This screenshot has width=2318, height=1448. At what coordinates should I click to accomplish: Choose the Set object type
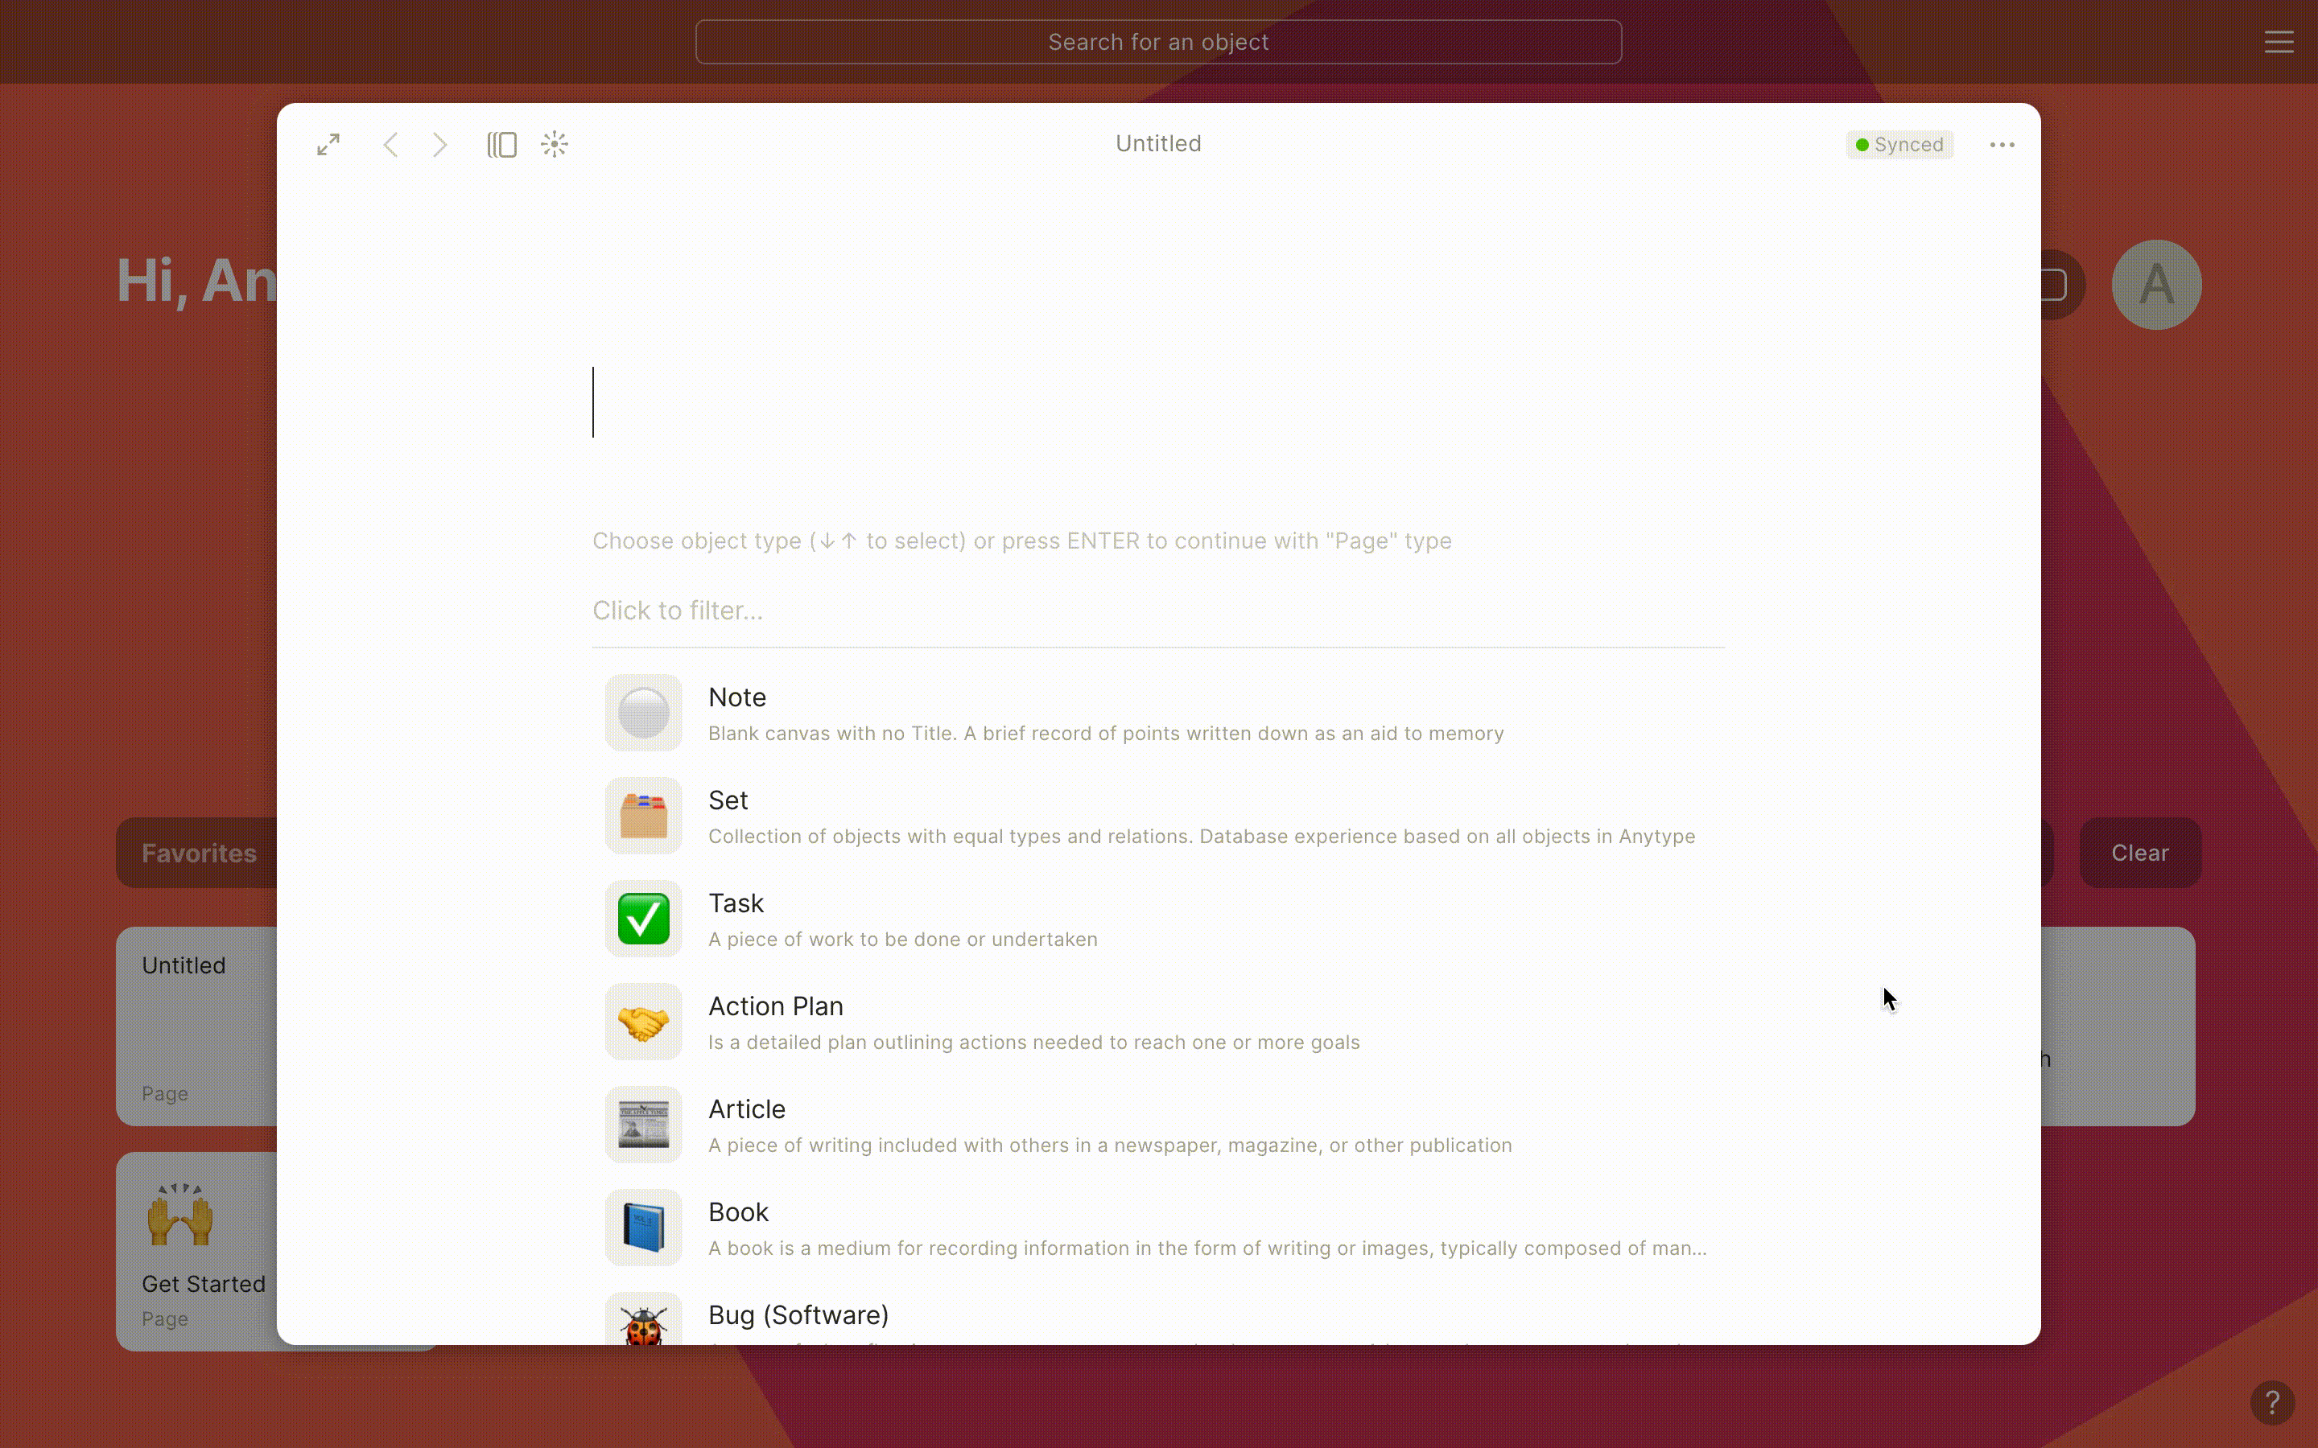pos(1158,816)
